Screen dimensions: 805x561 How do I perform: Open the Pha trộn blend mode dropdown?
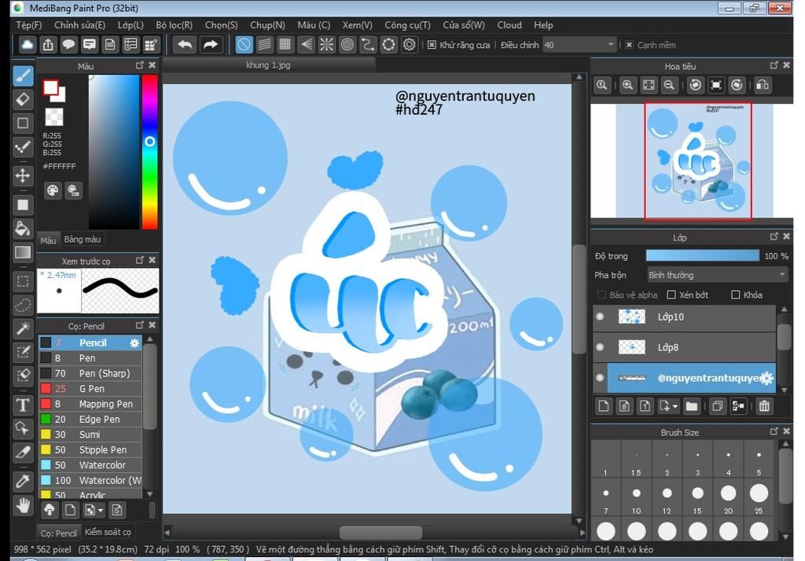(x=717, y=275)
